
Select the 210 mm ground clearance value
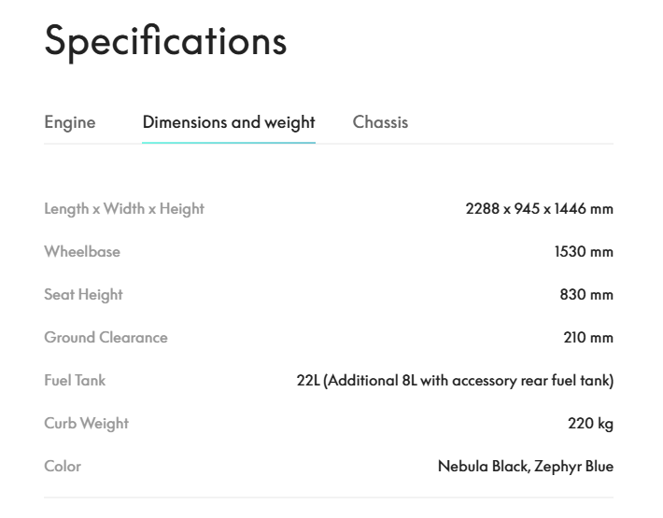tap(588, 337)
